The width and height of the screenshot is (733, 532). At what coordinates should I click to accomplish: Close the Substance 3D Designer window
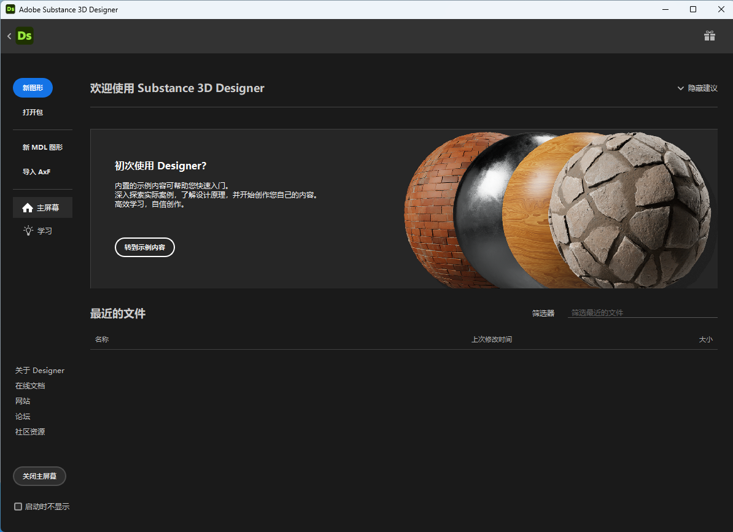pyautogui.click(x=721, y=9)
